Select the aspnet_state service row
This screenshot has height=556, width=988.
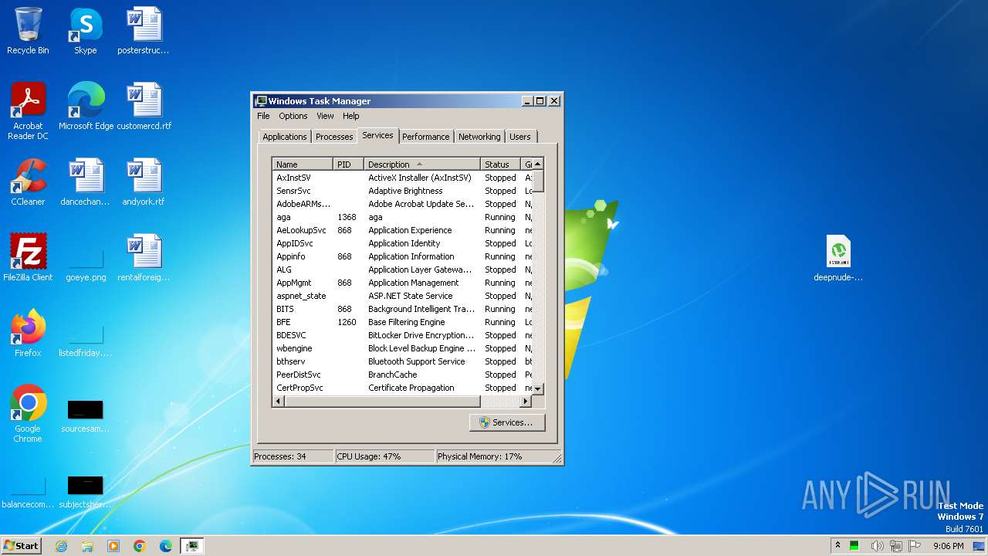(402, 296)
